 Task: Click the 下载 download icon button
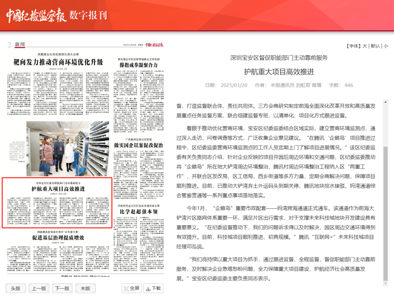point(153,288)
